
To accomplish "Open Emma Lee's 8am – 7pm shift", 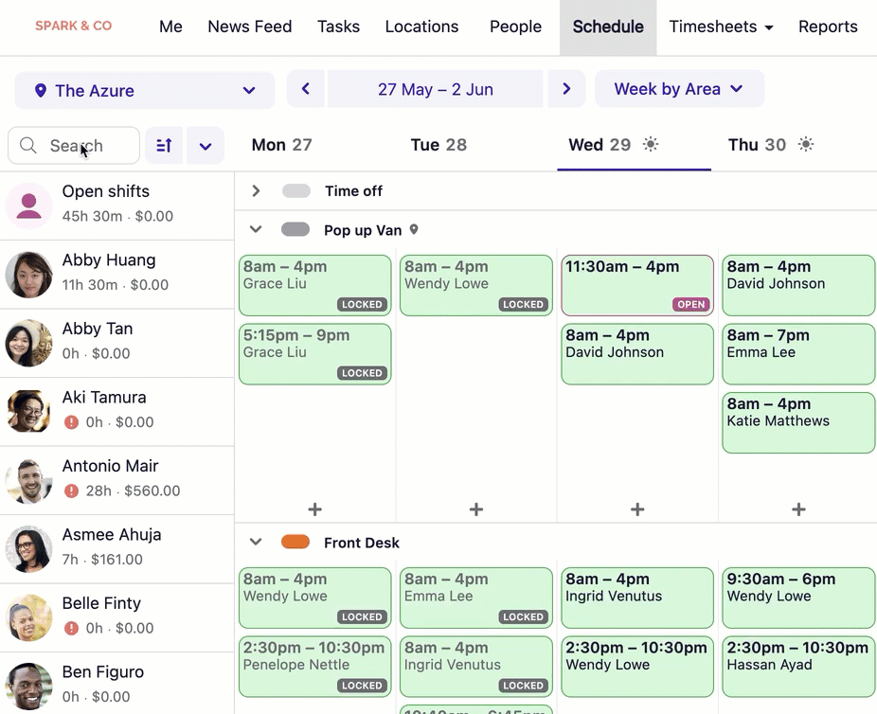I will [x=798, y=354].
